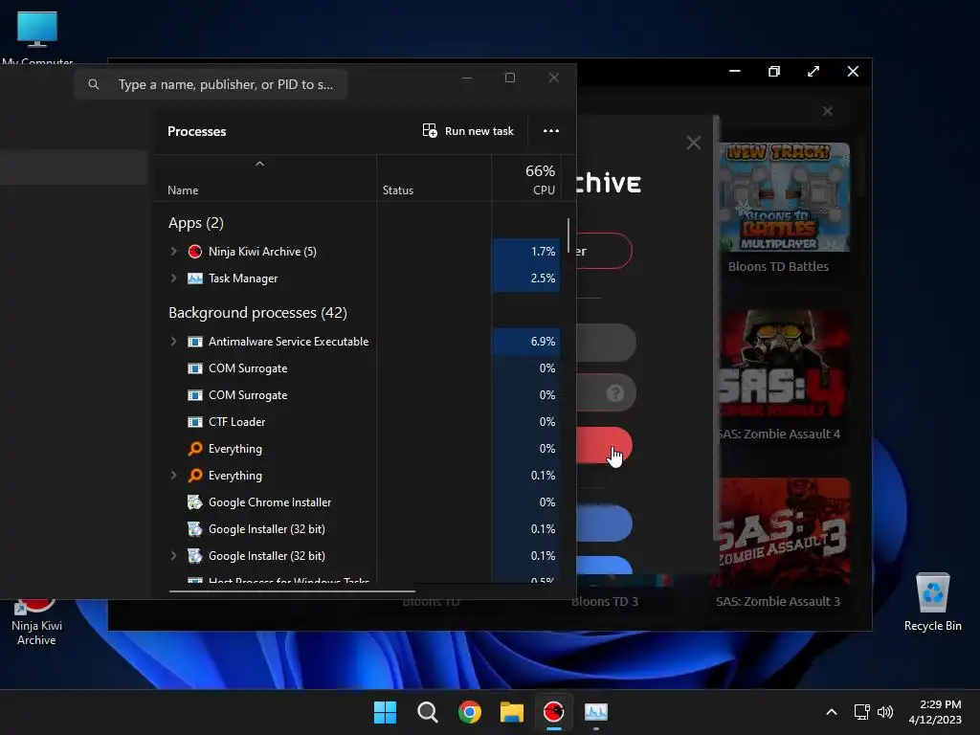Click the SAS: Zombie Assault 4 title text
Image resolution: width=980 pixels, height=735 pixels.
tap(778, 434)
